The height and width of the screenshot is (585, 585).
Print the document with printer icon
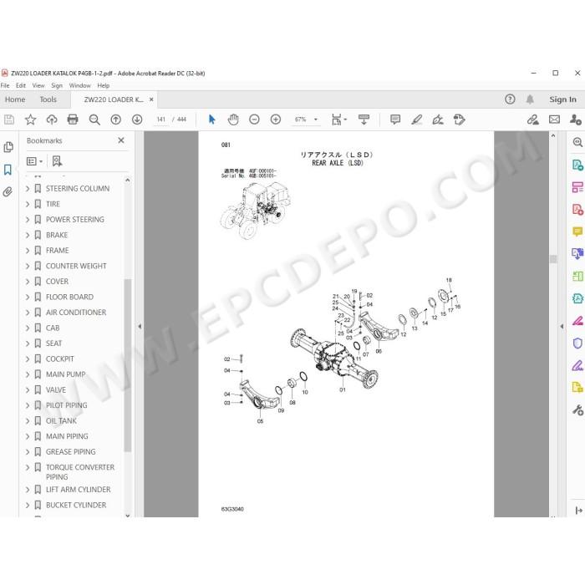coord(73,120)
